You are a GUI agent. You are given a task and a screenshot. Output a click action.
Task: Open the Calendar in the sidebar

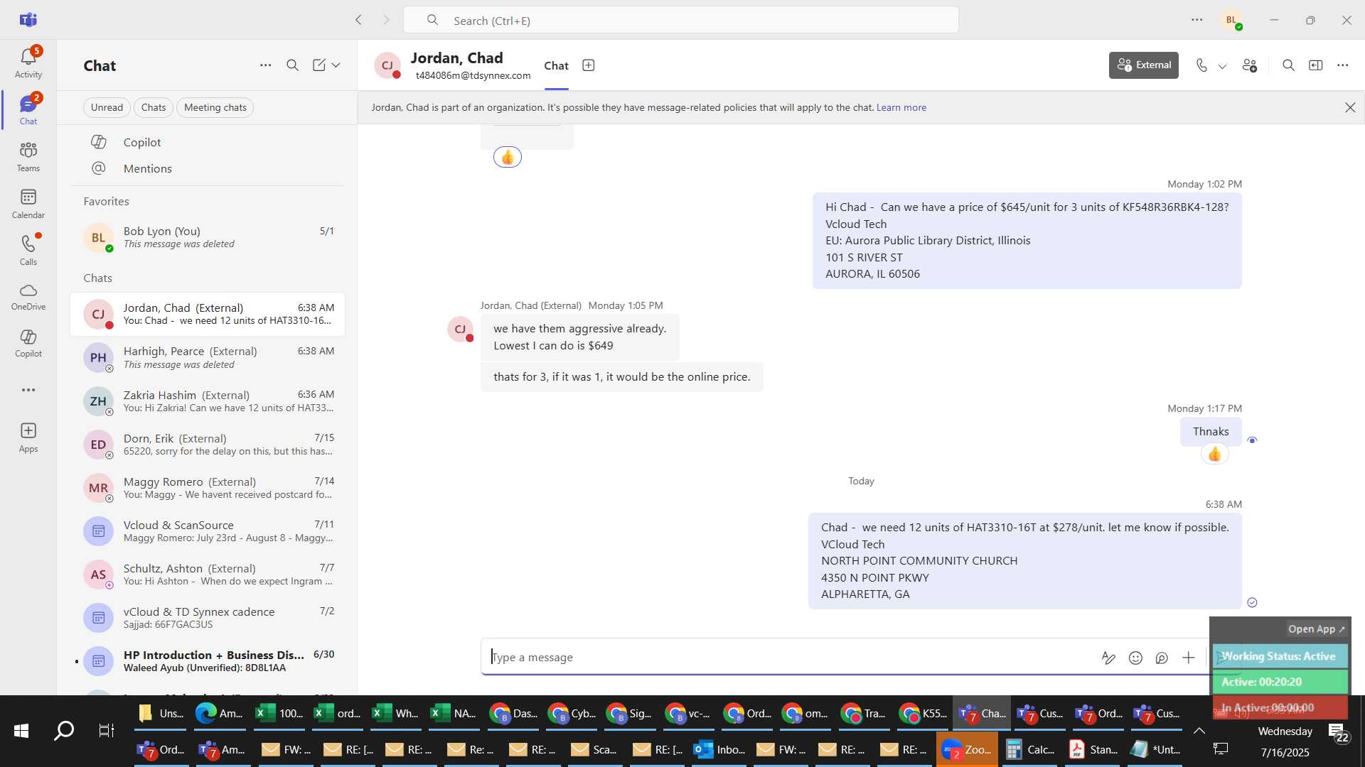28,203
